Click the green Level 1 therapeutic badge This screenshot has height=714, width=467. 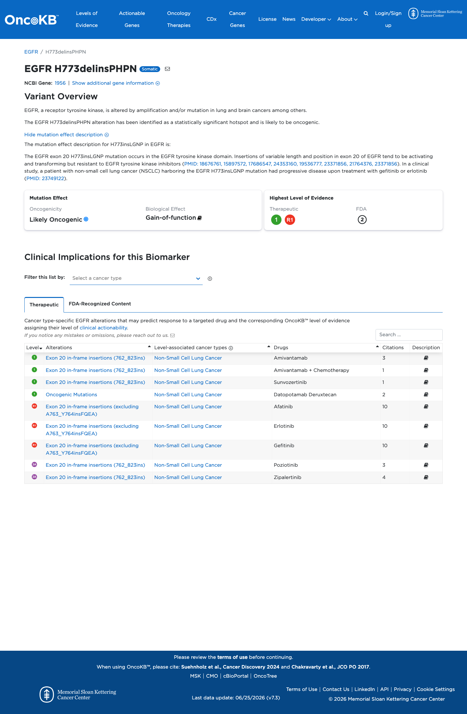click(276, 220)
